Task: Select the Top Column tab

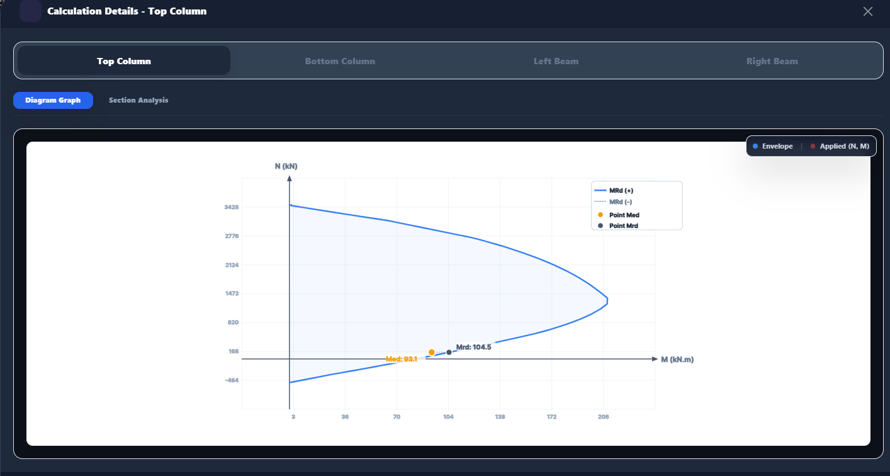Action: [x=123, y=61]
